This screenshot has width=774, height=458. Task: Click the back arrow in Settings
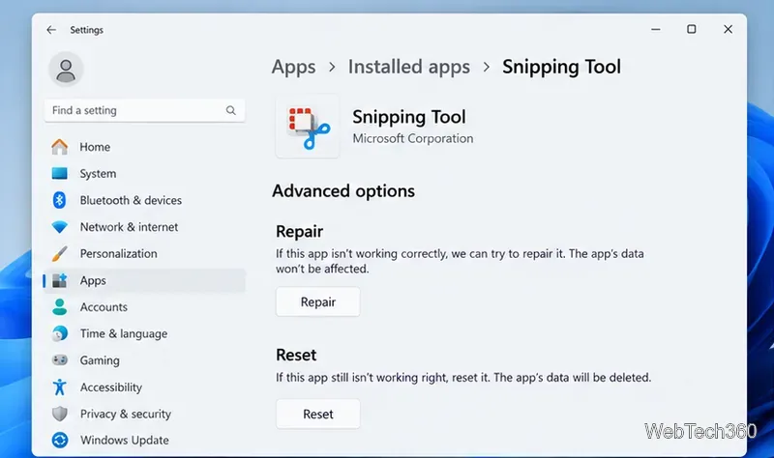pos(51,30)
